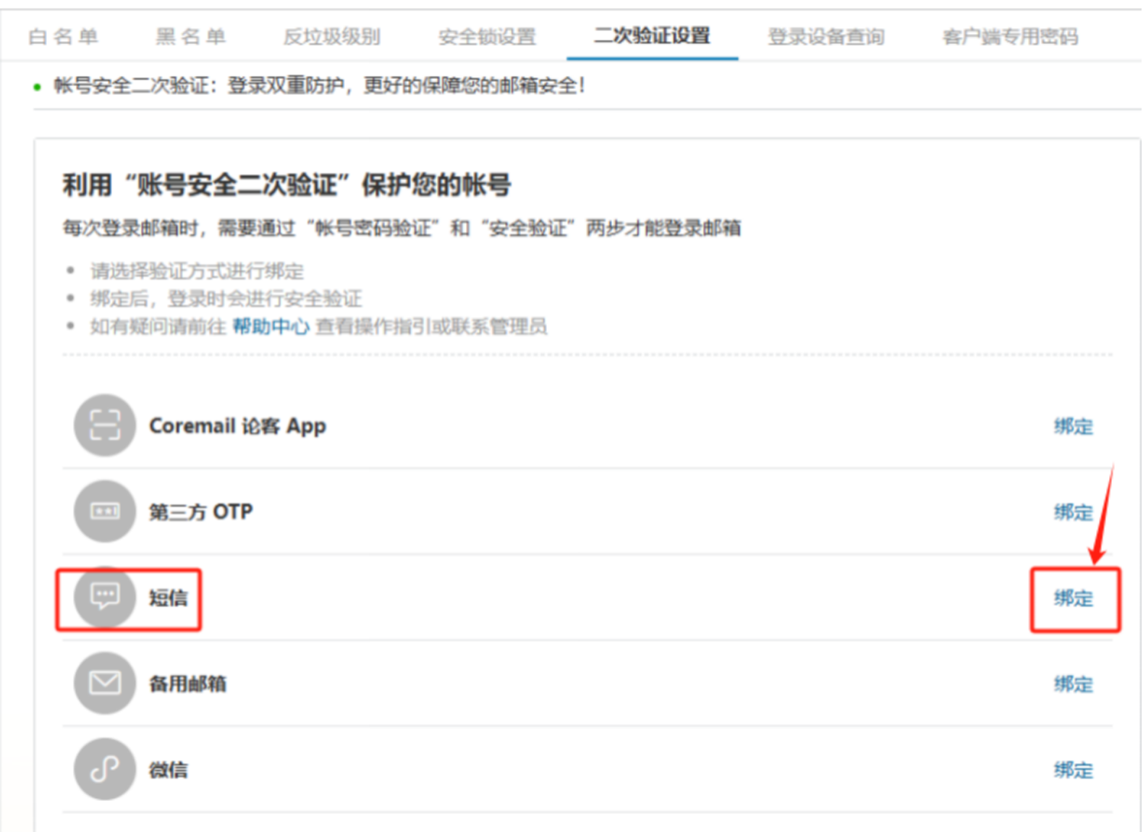Image resolution: width=1143 pixels, height=832 pixels.
Task: Click the 备用邮箱 envelope icon
Action: click(x=105, y=683)
